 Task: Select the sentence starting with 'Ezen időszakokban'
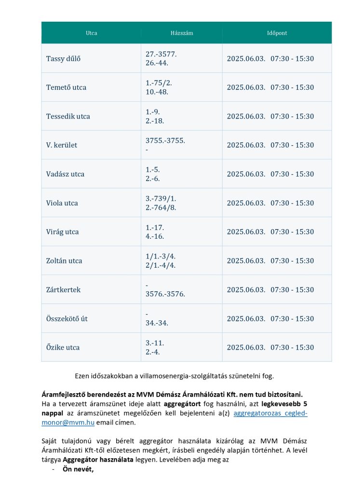click(x=174, y=376)
